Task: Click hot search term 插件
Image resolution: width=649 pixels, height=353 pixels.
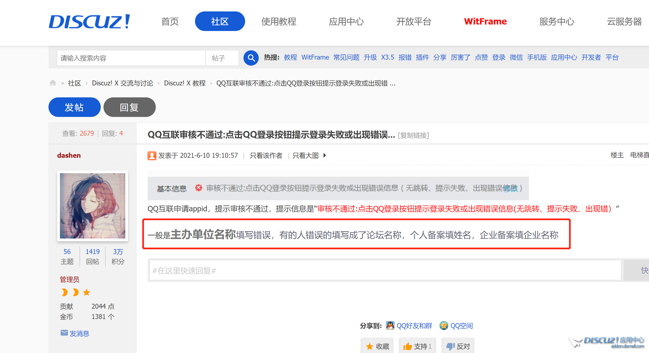Action: pos(422,57)
